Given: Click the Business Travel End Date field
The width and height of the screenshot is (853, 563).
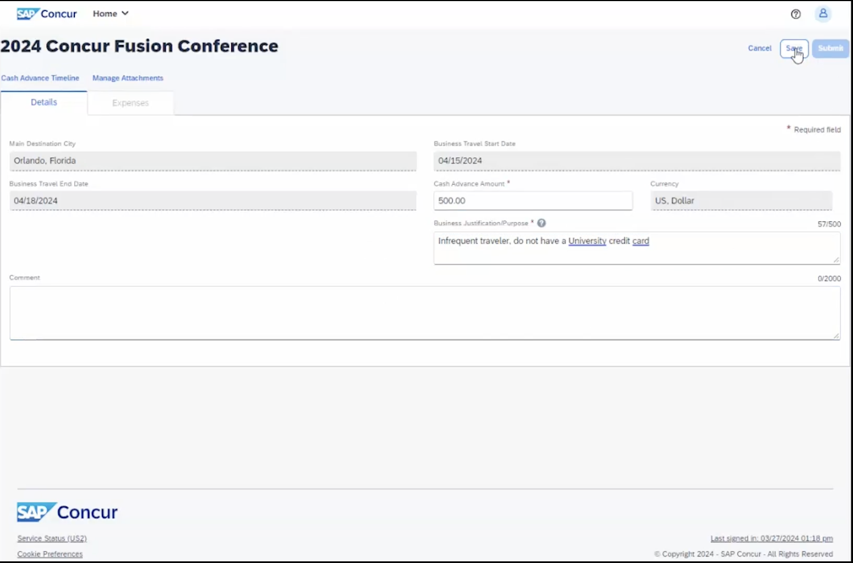Looking at the screenshot, I should 213,201.
